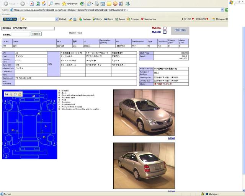Open the Mail envelope toolbar icon

(x=89, y=3)
